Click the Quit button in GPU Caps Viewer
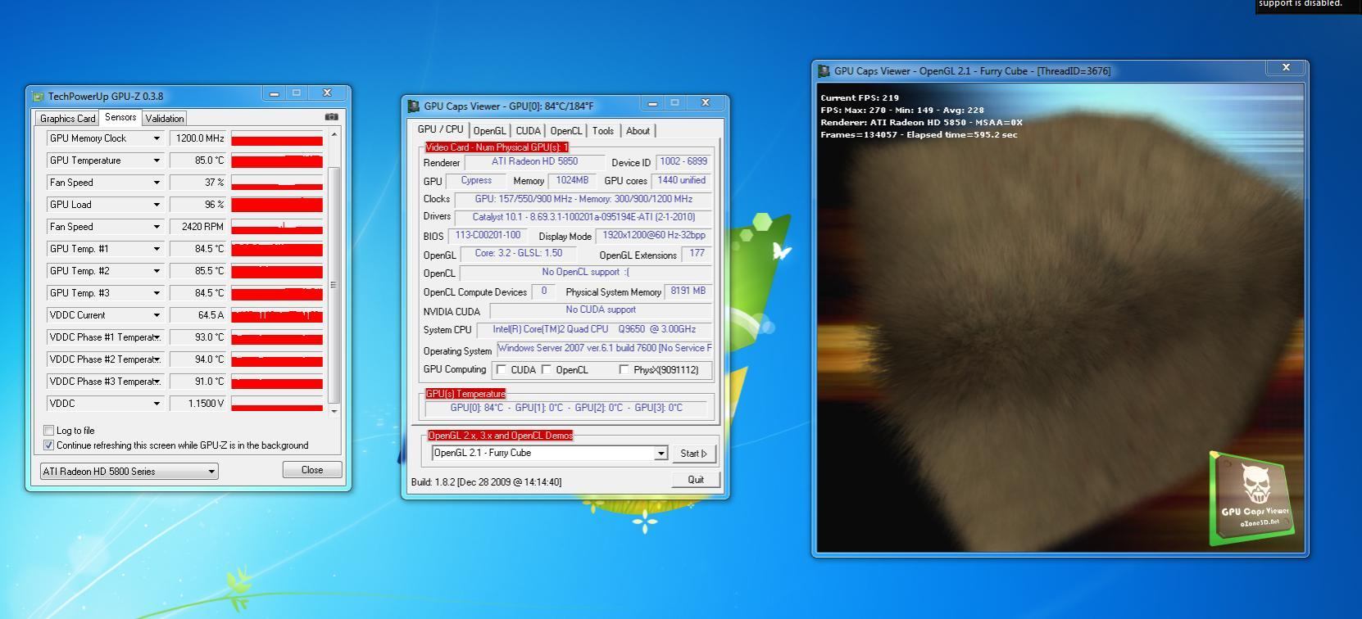 tap(696, 480)
